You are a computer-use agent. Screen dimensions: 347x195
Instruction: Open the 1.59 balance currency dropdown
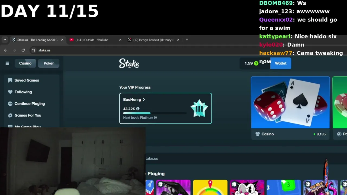point(255,63)
